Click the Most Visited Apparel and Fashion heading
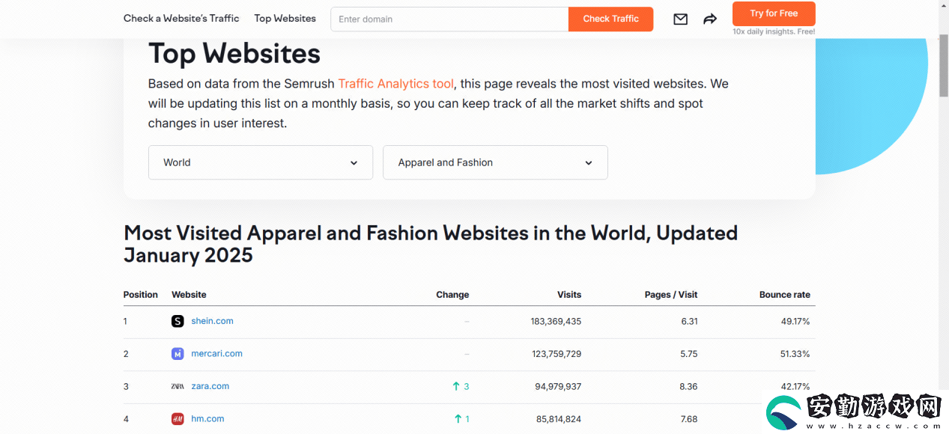 click(431, 244)
